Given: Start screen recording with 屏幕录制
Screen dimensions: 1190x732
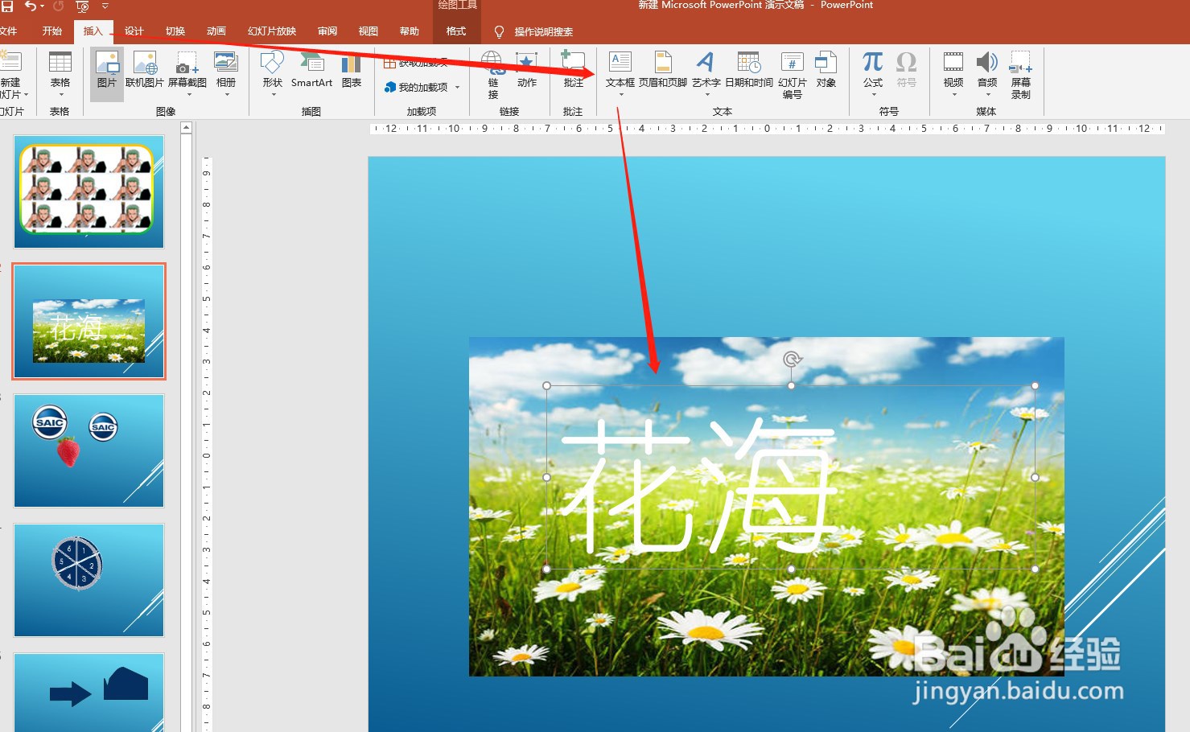Looking at the screenshot, I should 1020,72.
